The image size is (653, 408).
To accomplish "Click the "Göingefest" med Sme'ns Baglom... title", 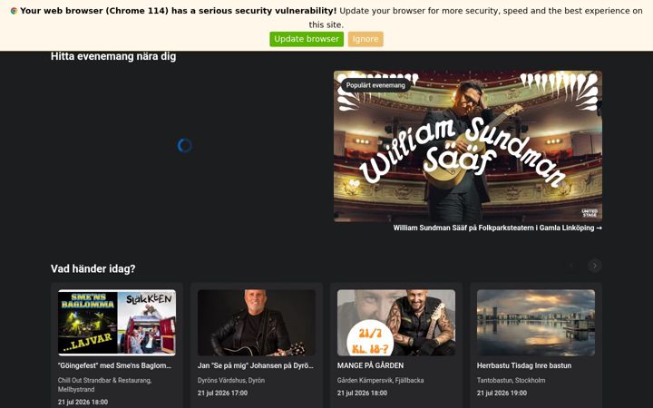I will 114,365.
